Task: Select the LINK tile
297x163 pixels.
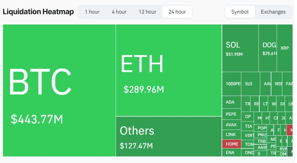Action: click(231, 135)
